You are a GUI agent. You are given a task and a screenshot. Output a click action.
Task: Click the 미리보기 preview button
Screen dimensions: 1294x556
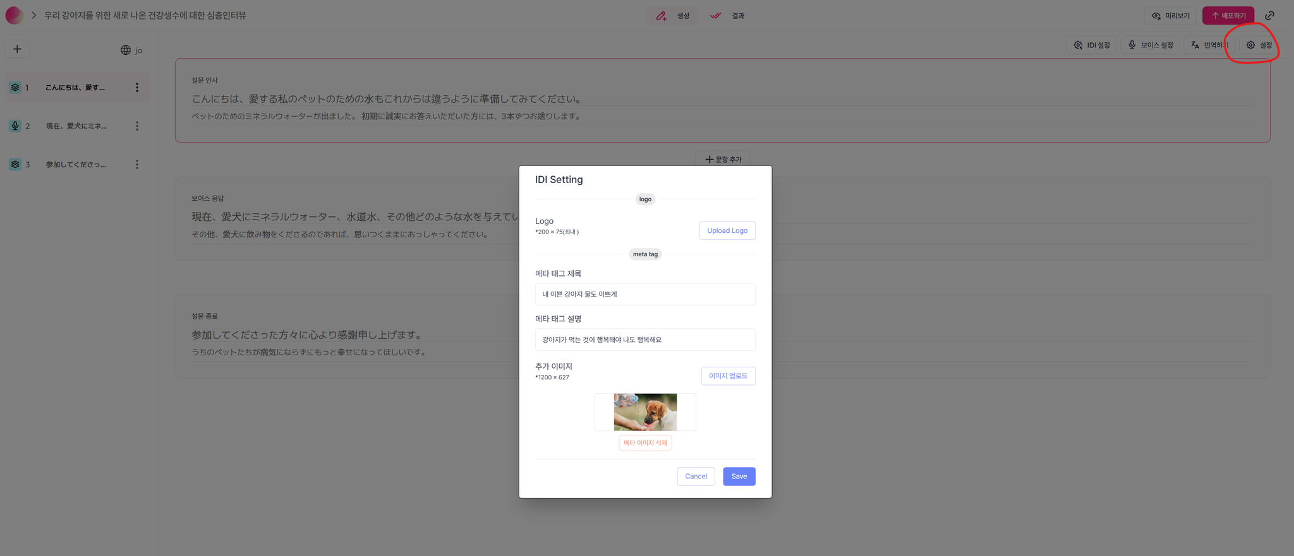click(x=1171, y=16)
